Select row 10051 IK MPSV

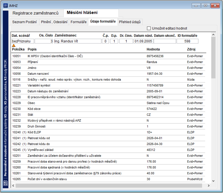pos(108,56)
